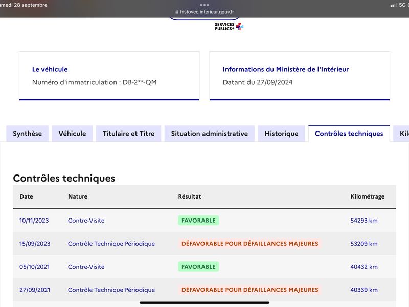Screen dimensions: 409x307
Task: Click FAVORABLE badge in the 10/11/2023 row
Action: (x=198, y=221)
